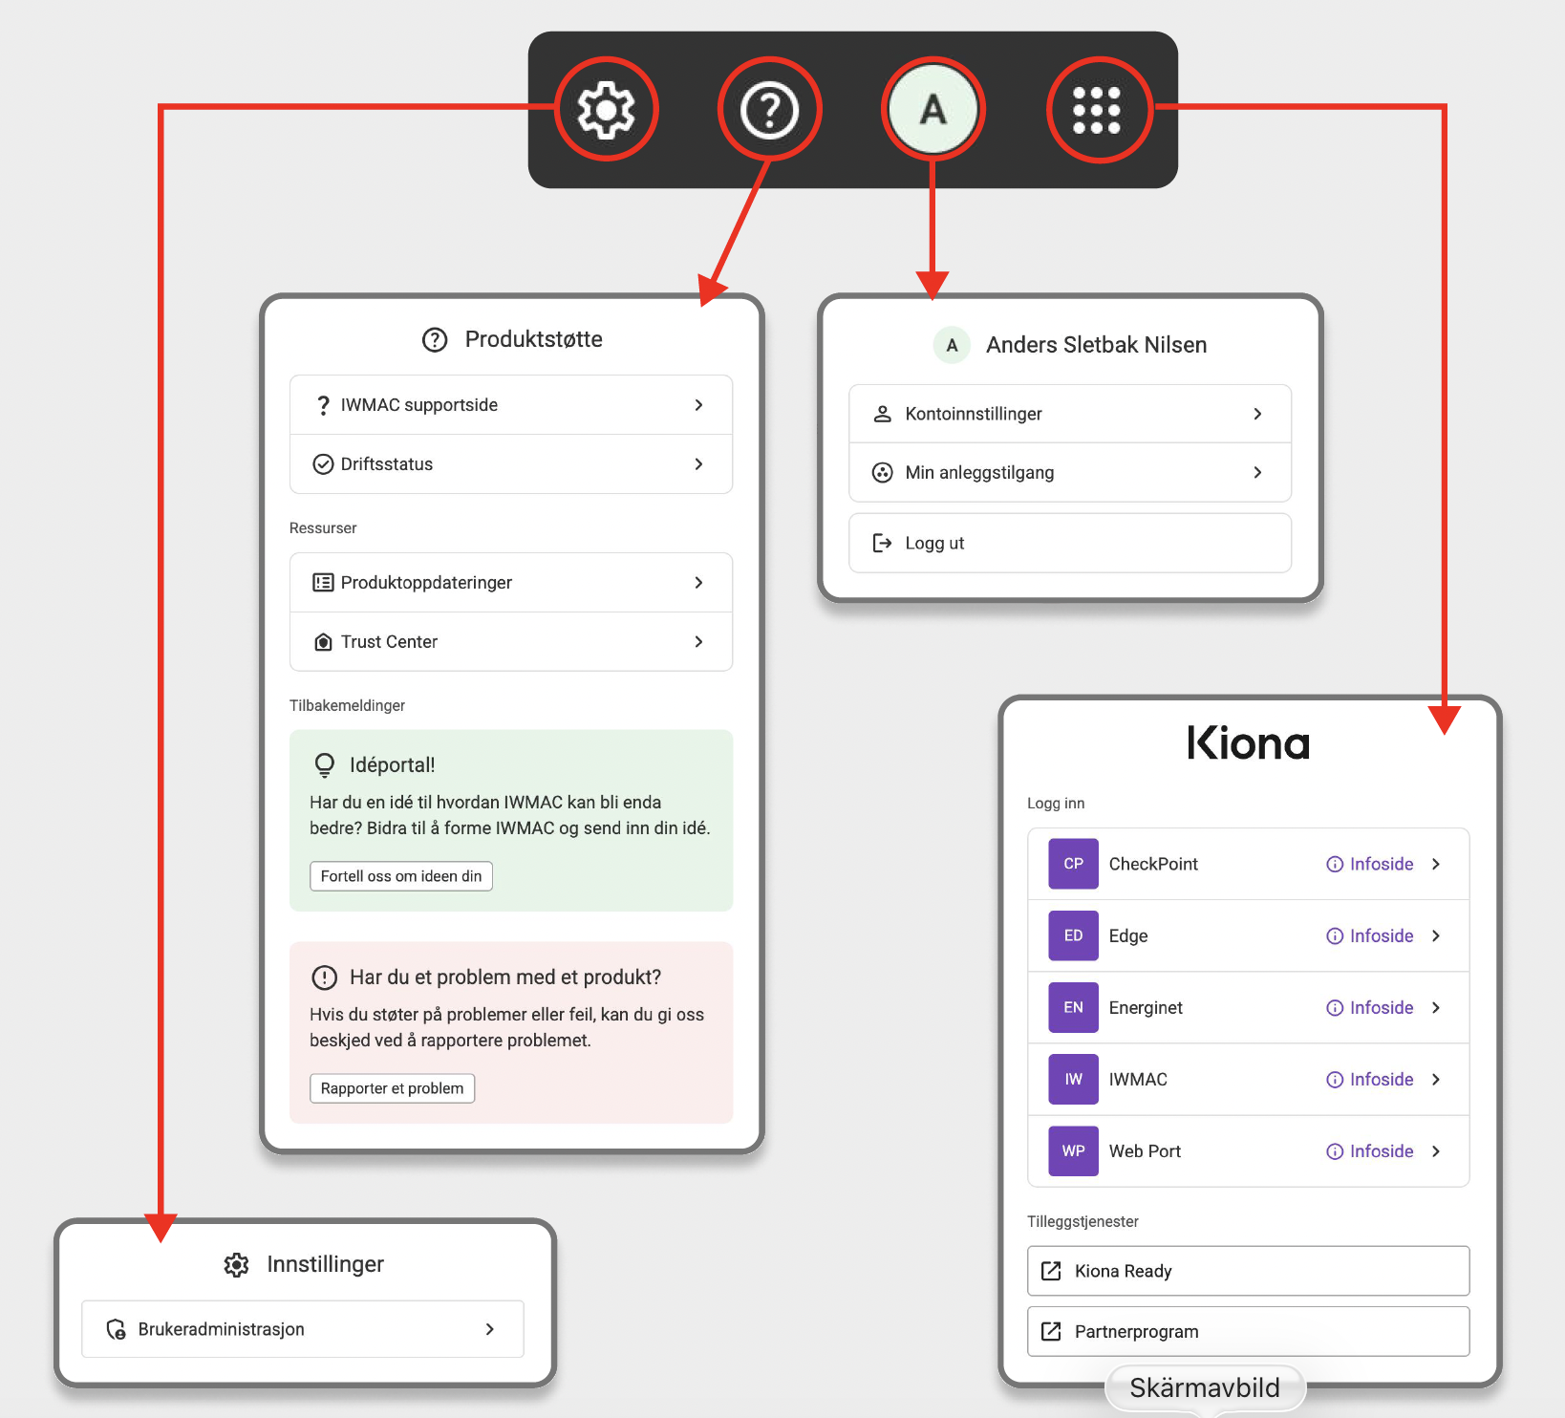
Task: Select IWMAC supportside menu entry
Action: tap(511, 405)
